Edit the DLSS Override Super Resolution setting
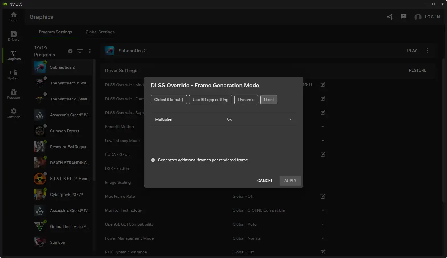This screenshot has height=258, width=447. 323,113
